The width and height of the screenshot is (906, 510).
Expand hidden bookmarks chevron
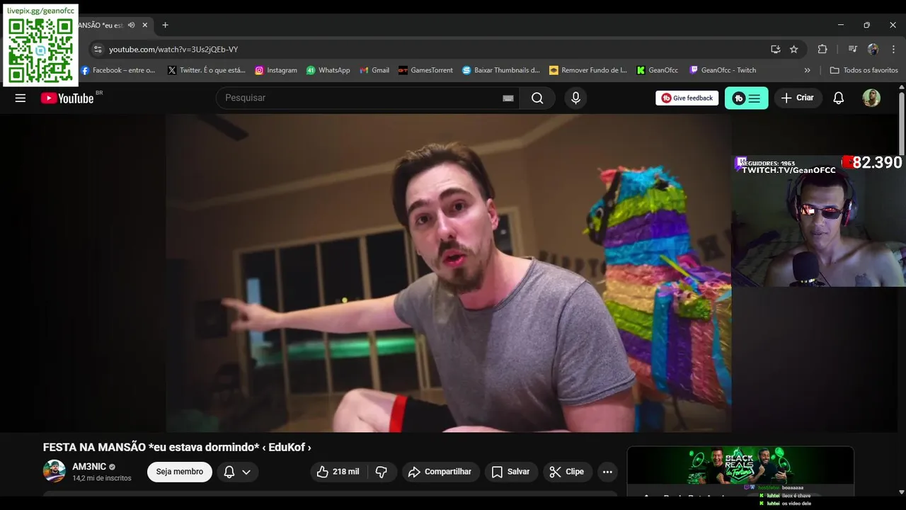point(807,70)
